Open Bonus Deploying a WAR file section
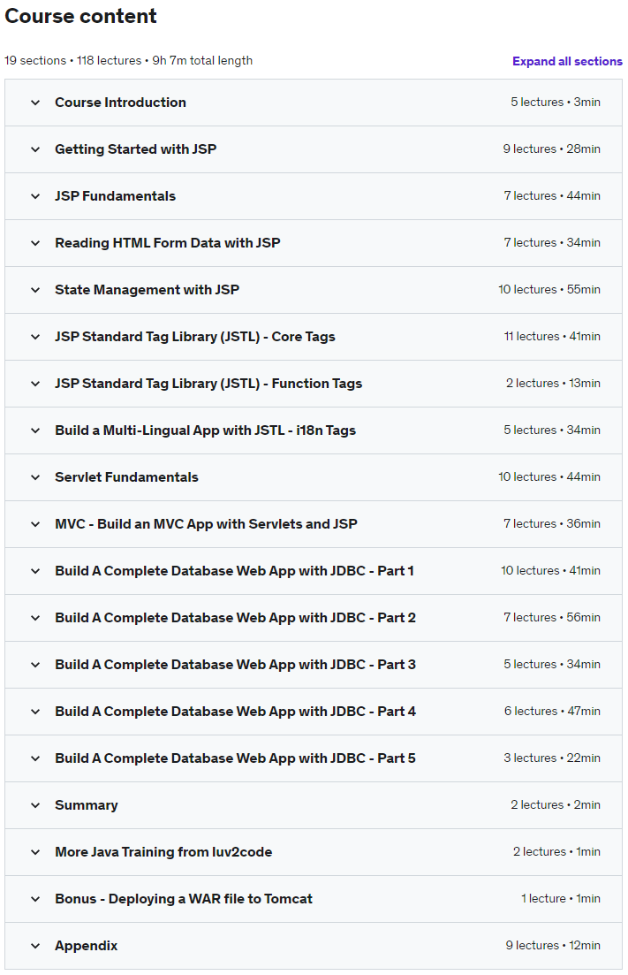This screenshot has width=628, height=975. click(183, 899)
